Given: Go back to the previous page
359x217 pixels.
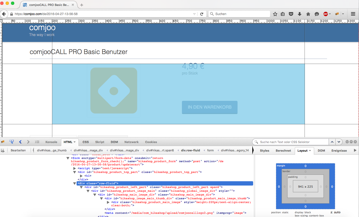Looking at the screenshot, I should 4,14.
